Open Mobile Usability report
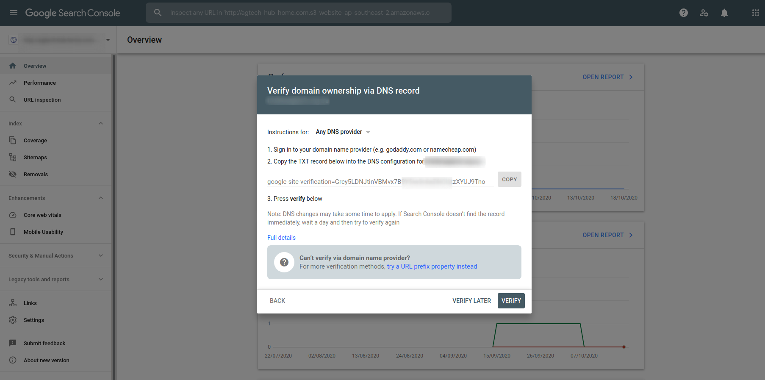This screenshot has height=380, width=765. [x=55, y=232]
